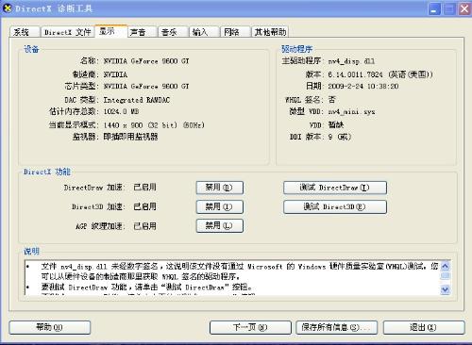Click the notes box scroll up arrow
Viewport: 472px width, 345px height.
(445, 267)
